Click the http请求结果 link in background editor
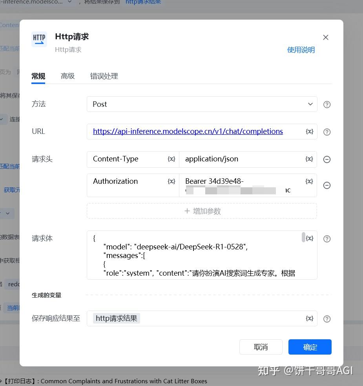This screenshot has height=386, width=363. point(143,2)
